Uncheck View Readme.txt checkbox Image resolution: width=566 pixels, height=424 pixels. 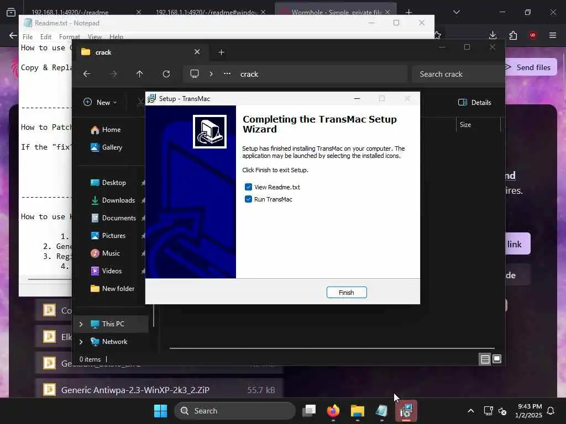(248, 187)
